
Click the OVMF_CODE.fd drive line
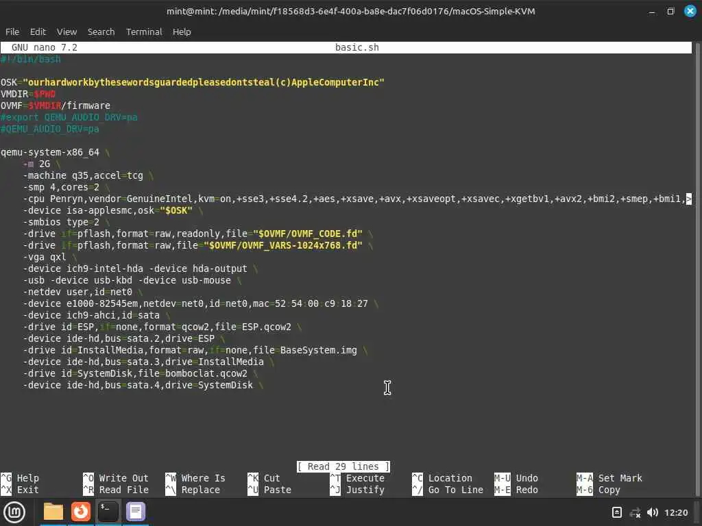198,234
